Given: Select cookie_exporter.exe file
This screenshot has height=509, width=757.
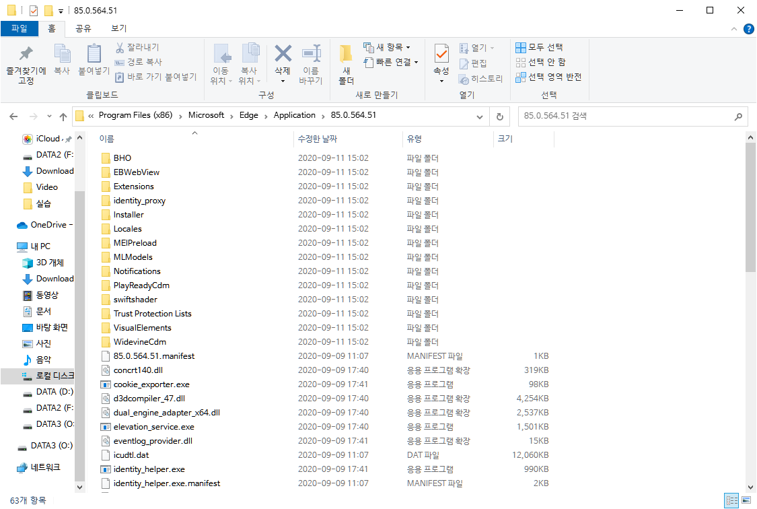Looking at the screenshot, I should (145, 384).
